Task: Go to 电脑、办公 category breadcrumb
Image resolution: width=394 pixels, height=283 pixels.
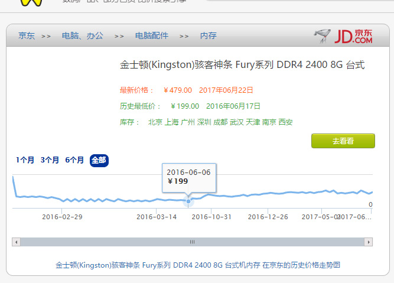Action: click(83, 36)
